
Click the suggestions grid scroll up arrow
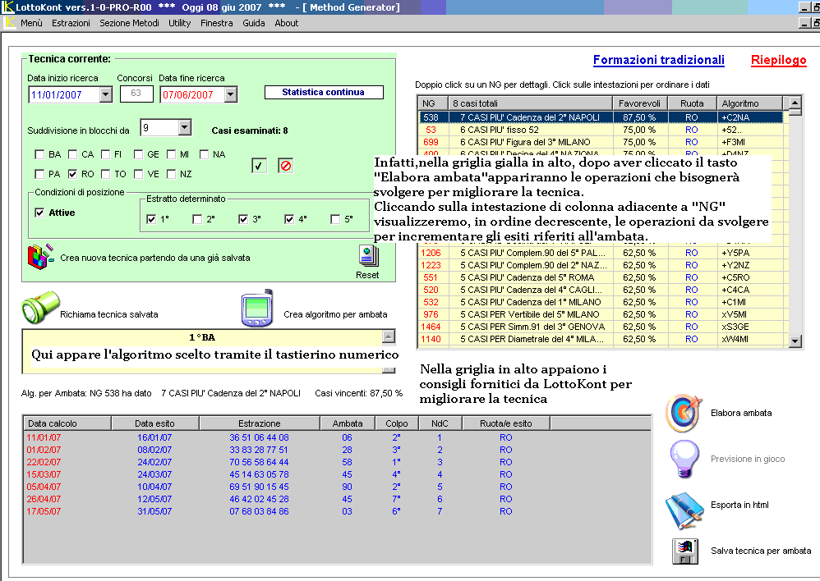click(795, 103)
